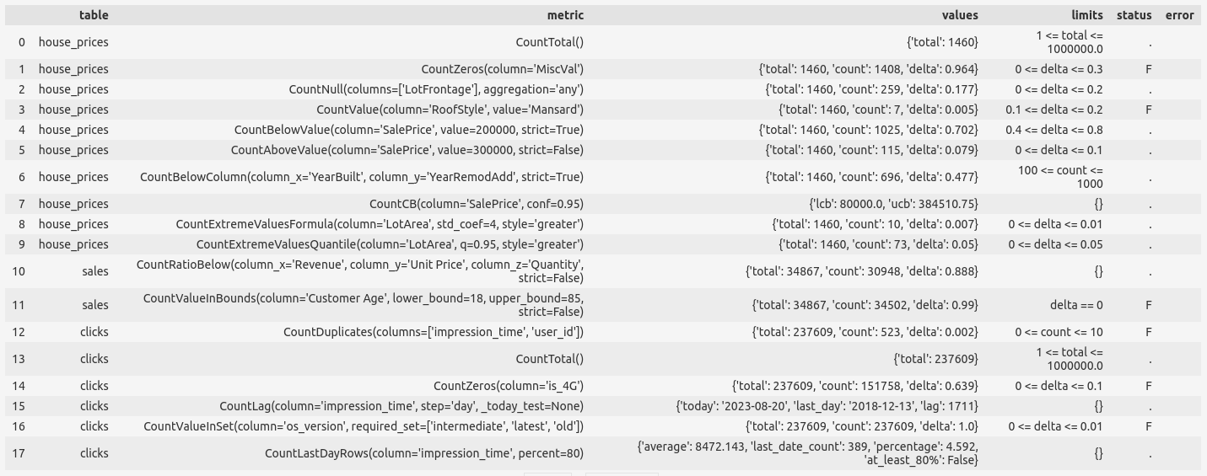
Task: Click the 'error' column header
Action: pos(1179,15)
